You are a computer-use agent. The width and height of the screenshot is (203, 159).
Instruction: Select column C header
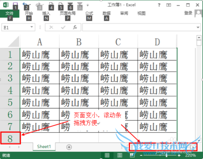click(118, 42)
